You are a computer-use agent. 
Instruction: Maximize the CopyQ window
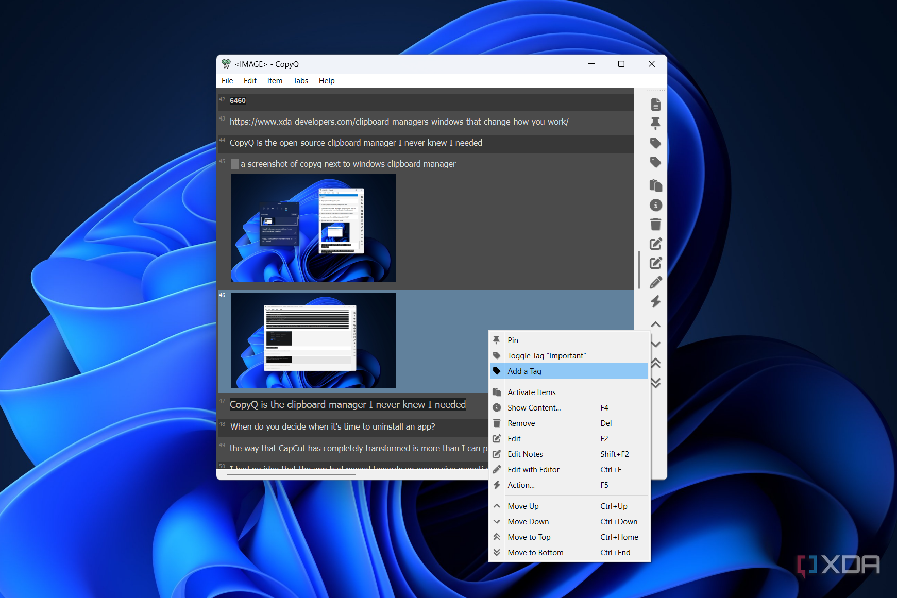coord(621,64)
